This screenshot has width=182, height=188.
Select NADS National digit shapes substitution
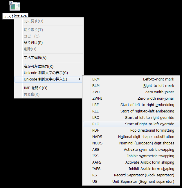[131, 137]
